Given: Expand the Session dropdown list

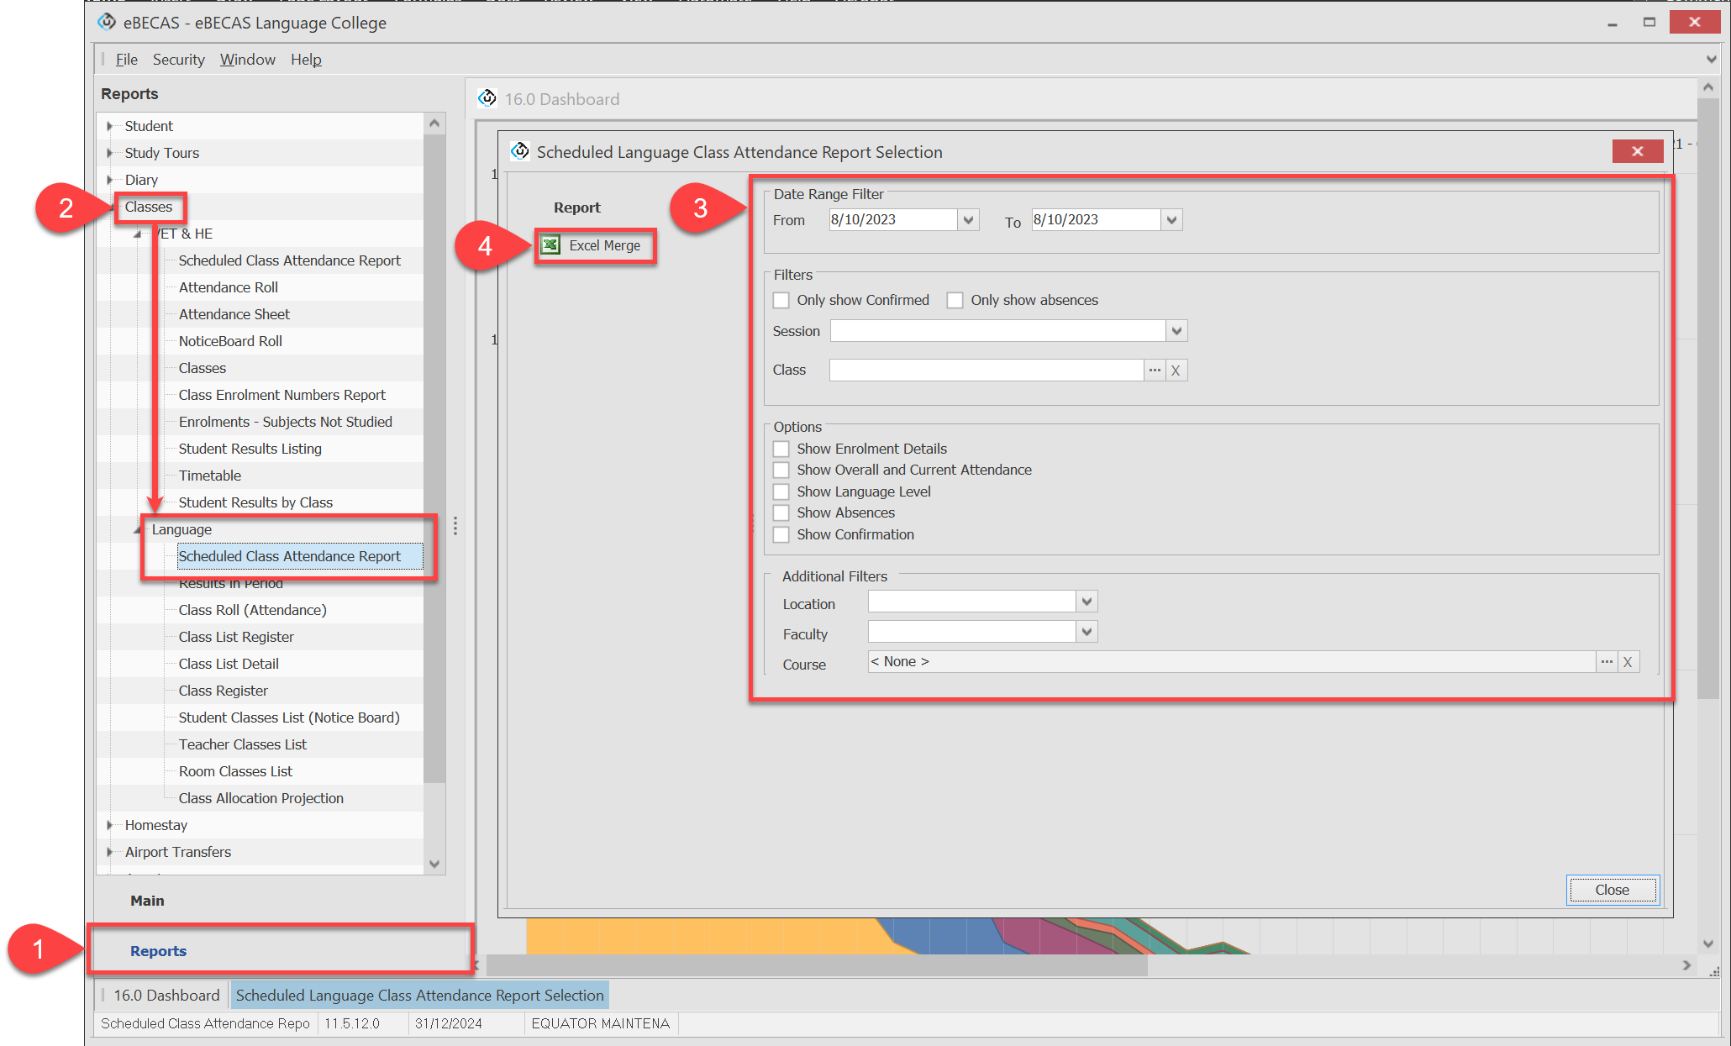Looking at the screenshot, I should point(1176,331).
